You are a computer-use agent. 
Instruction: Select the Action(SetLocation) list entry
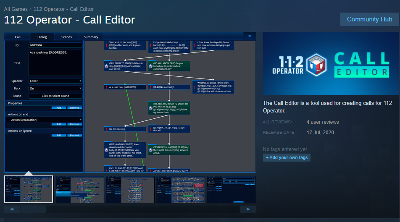pos(44,120)
